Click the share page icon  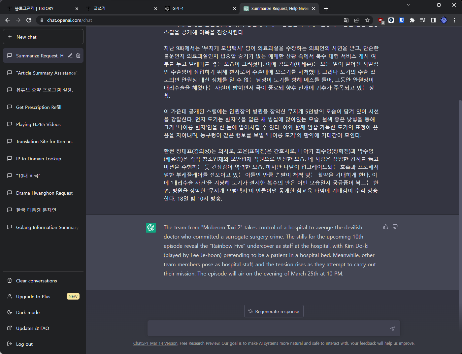point(357,20)
